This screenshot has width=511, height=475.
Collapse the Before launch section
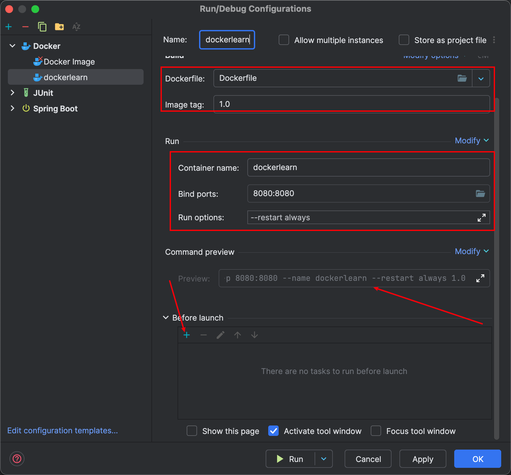[x=166, y=318]
